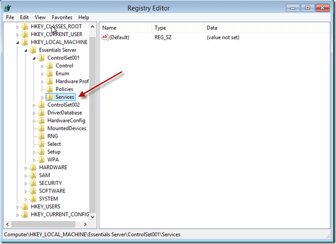Select the Enum folder icon
336x244 pixels.
50,74
